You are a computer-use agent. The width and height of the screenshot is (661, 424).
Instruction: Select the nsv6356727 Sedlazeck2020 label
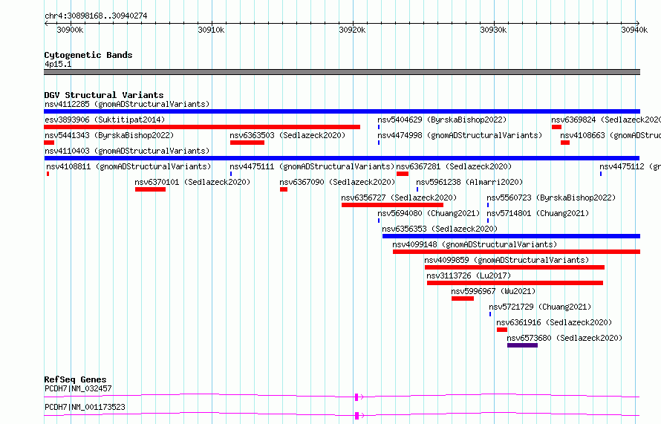coord(399,198)
